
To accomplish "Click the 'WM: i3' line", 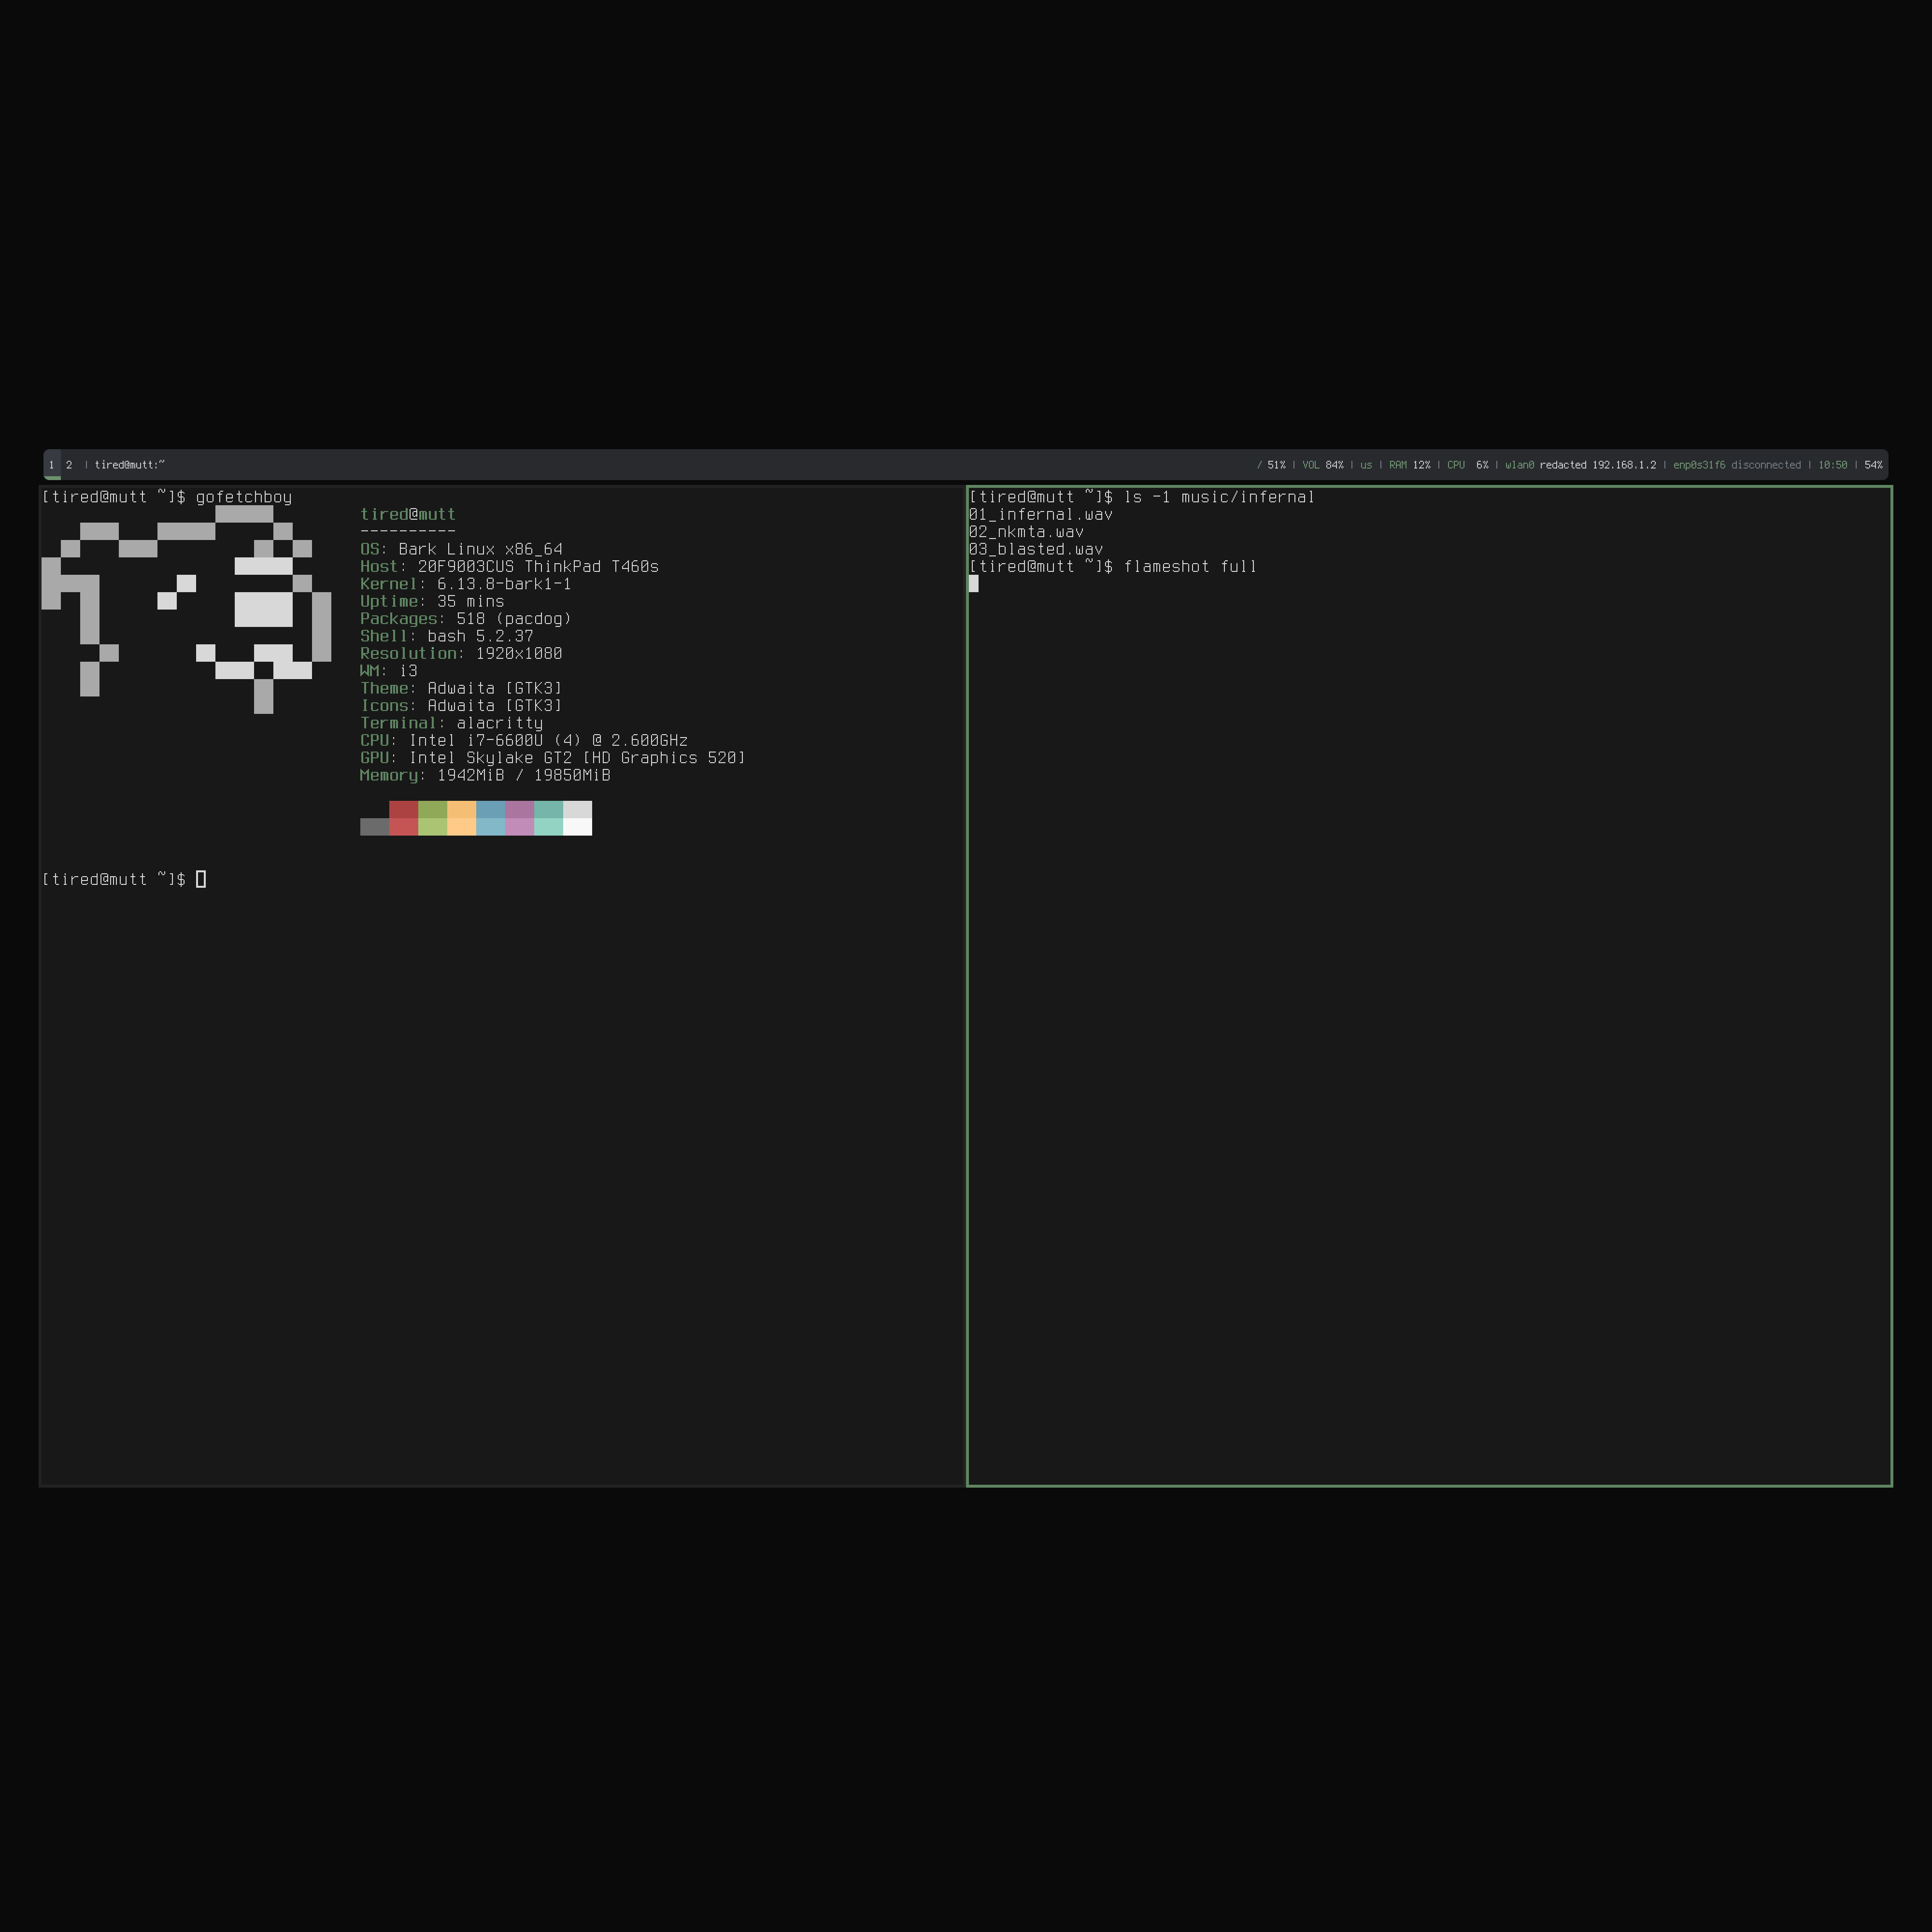I will tap(389, 671).
